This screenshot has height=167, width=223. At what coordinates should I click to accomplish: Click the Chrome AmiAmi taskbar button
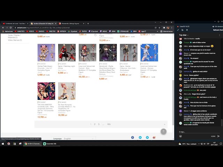(x=32, y=144)
